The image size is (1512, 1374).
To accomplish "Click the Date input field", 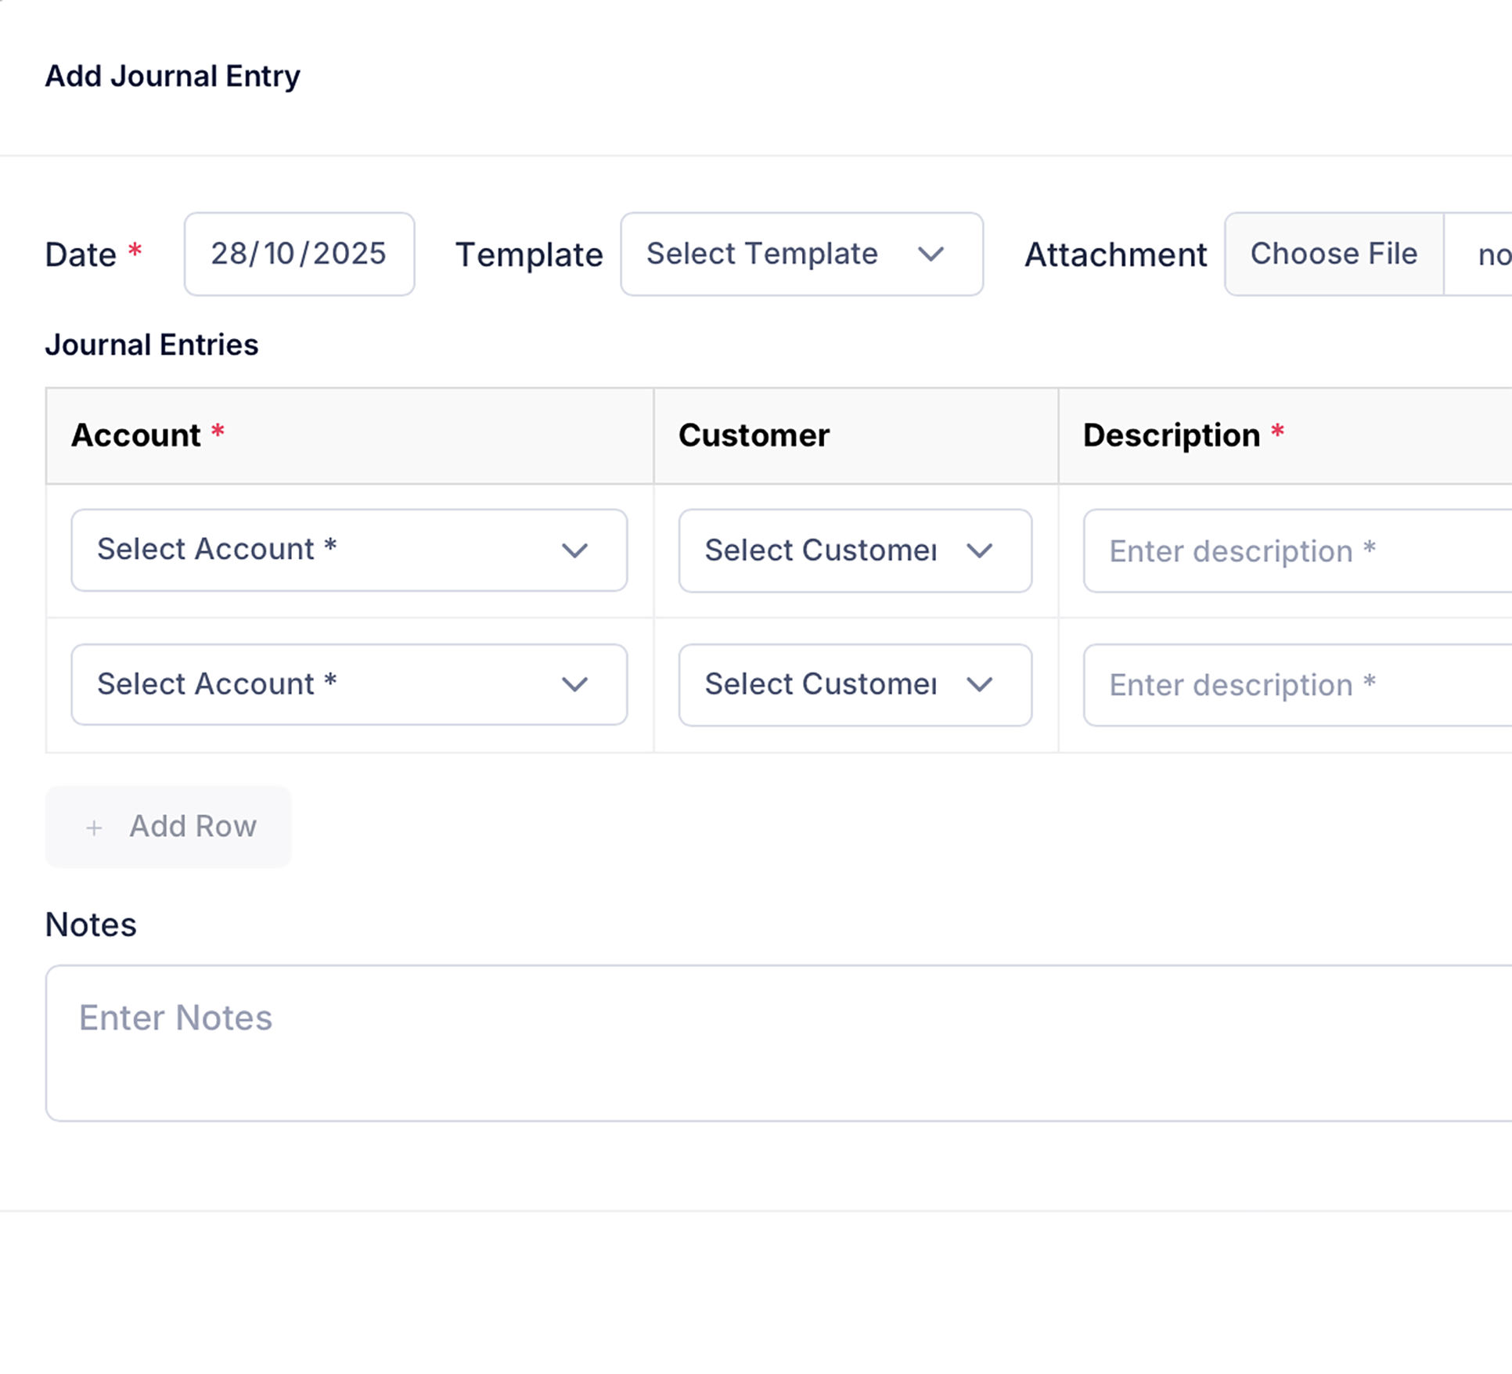I will coord(298,254).
